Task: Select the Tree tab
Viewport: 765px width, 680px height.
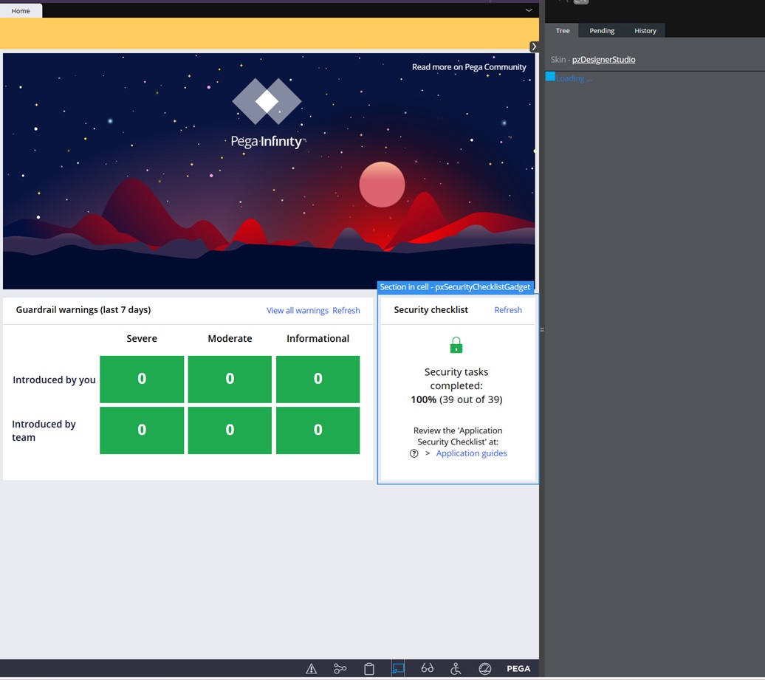Action: coord(563,31)
